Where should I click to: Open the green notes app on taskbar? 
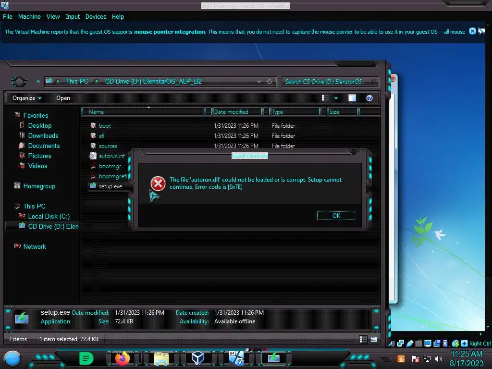[x=86, y=358]
